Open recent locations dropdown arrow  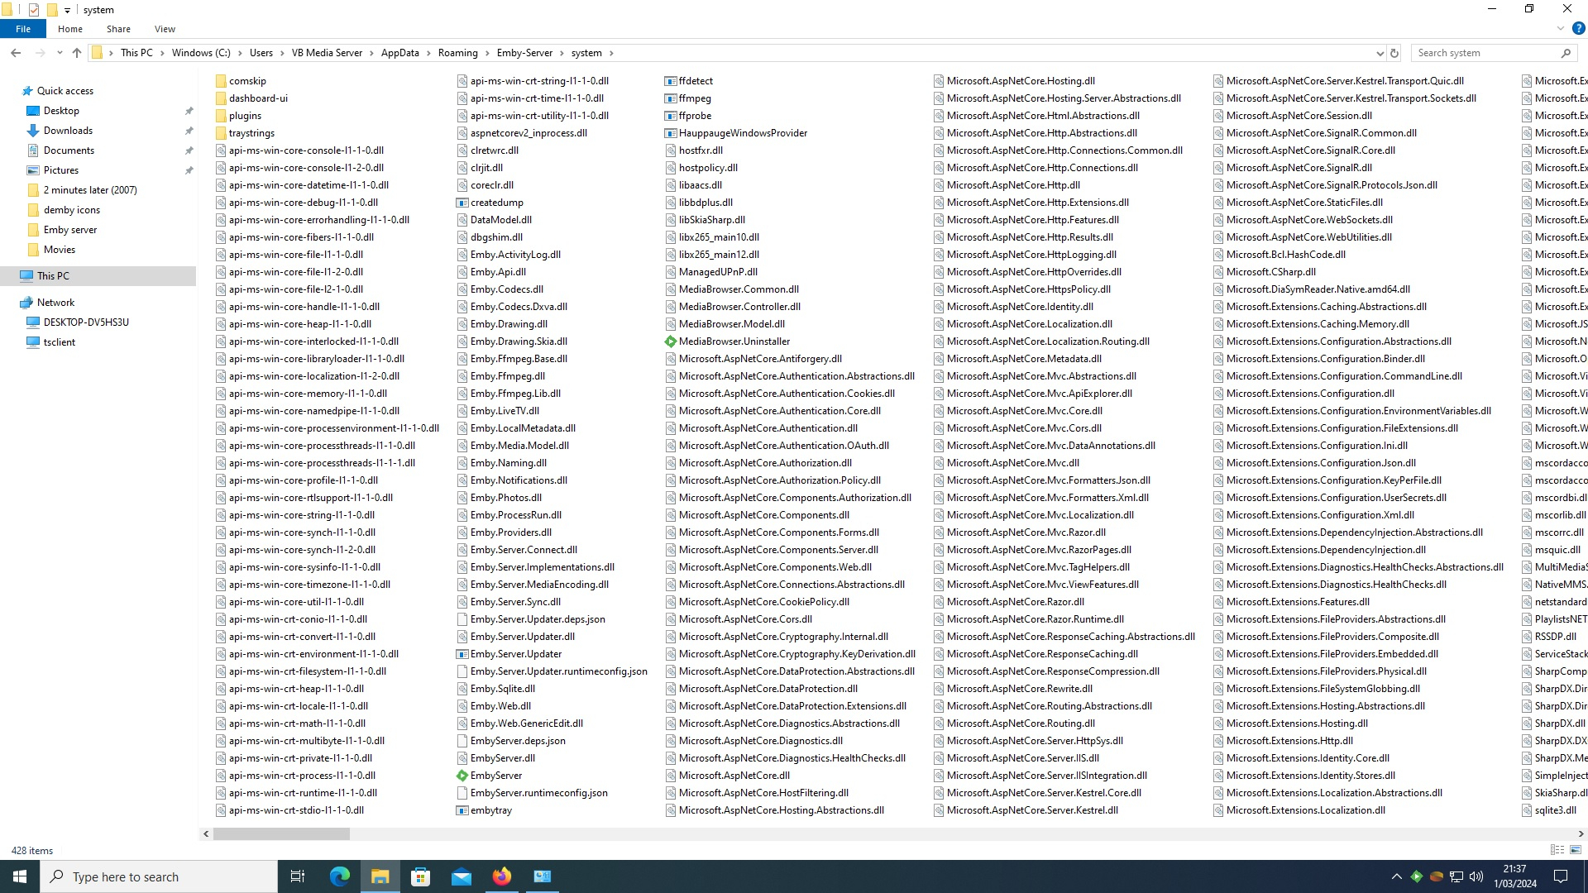click(x=60, y=53)
